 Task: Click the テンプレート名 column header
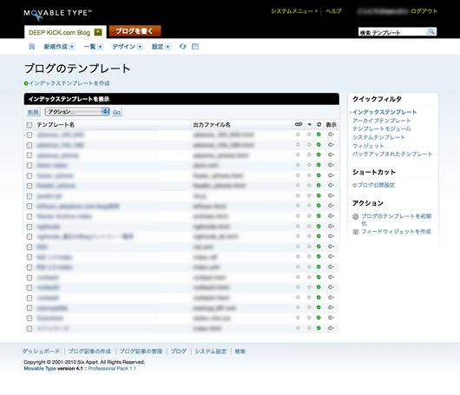tap(56, 125)
